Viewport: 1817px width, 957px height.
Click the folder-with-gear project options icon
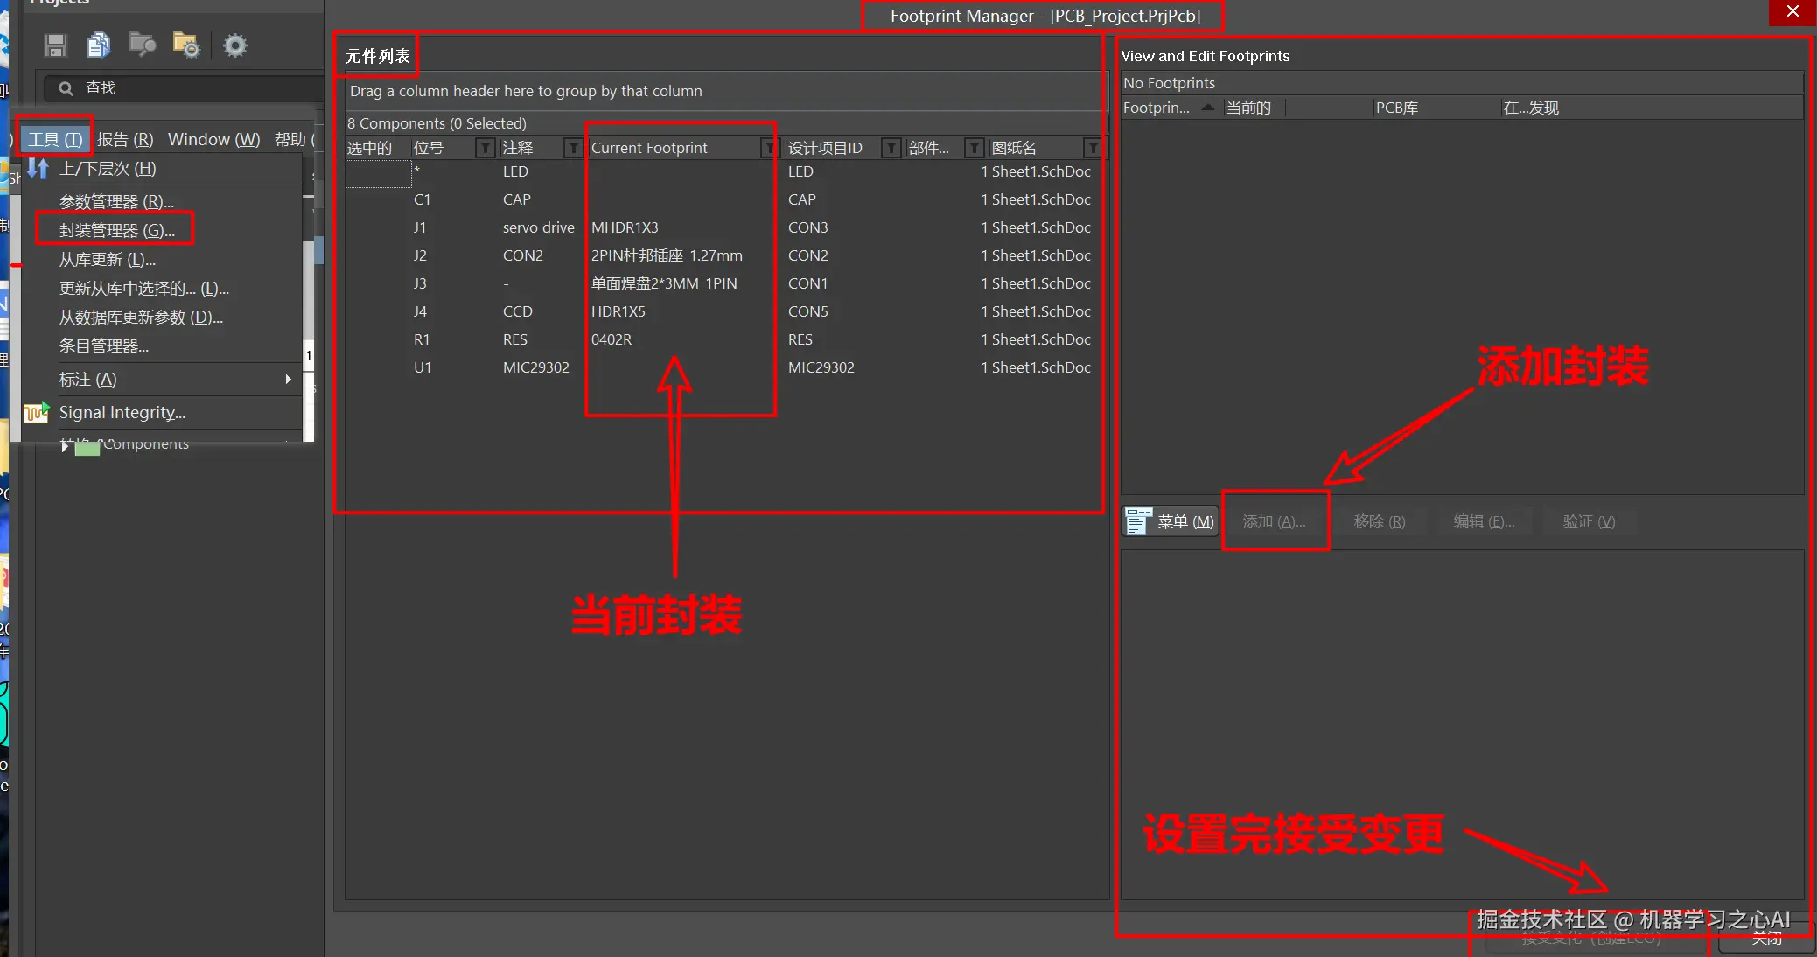(x=185, y=45)
